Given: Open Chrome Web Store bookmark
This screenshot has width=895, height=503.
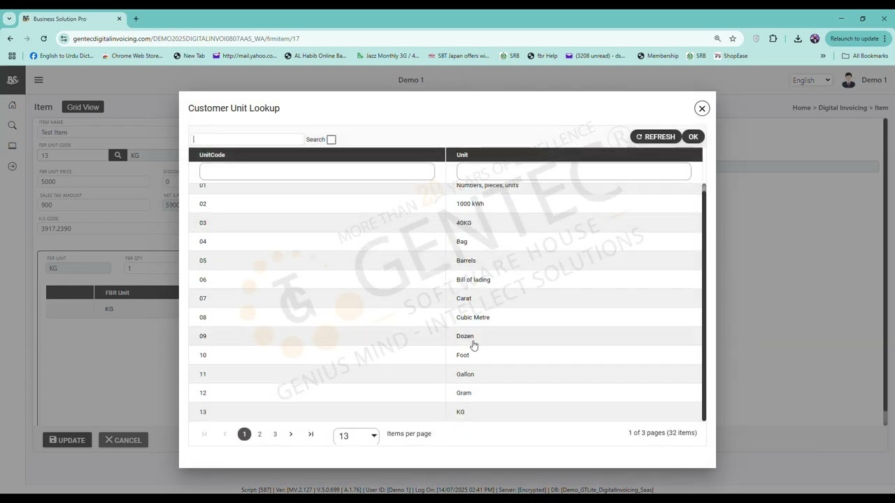Looking at the screenshot, I should click(132, 56).
